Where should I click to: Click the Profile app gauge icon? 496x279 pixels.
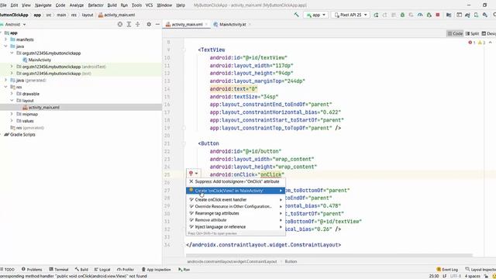[x=420, y=15]
